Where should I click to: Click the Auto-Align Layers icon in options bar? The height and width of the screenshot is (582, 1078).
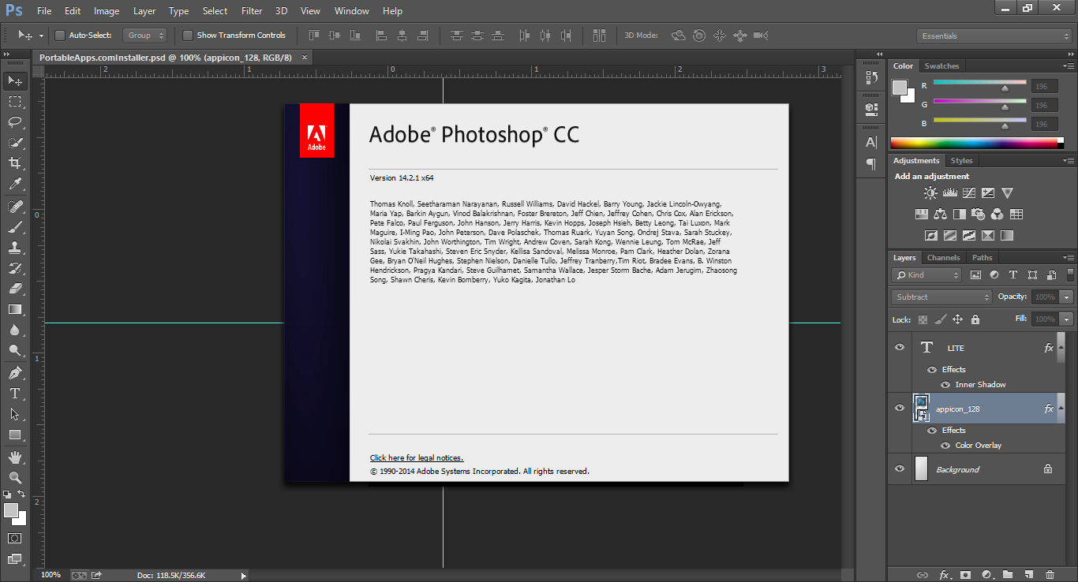click(599, 35)
